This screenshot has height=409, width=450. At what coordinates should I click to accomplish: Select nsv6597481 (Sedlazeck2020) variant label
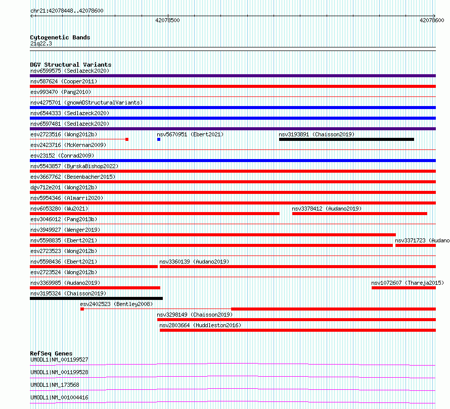(70, 124)
